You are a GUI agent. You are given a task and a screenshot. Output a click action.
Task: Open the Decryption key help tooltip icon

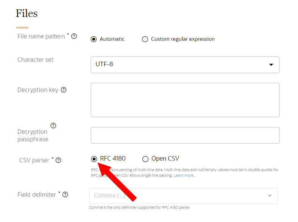[63, 90]
